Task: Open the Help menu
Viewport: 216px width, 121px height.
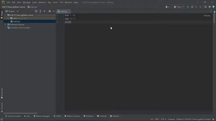Action: click(x=76, y=2)
